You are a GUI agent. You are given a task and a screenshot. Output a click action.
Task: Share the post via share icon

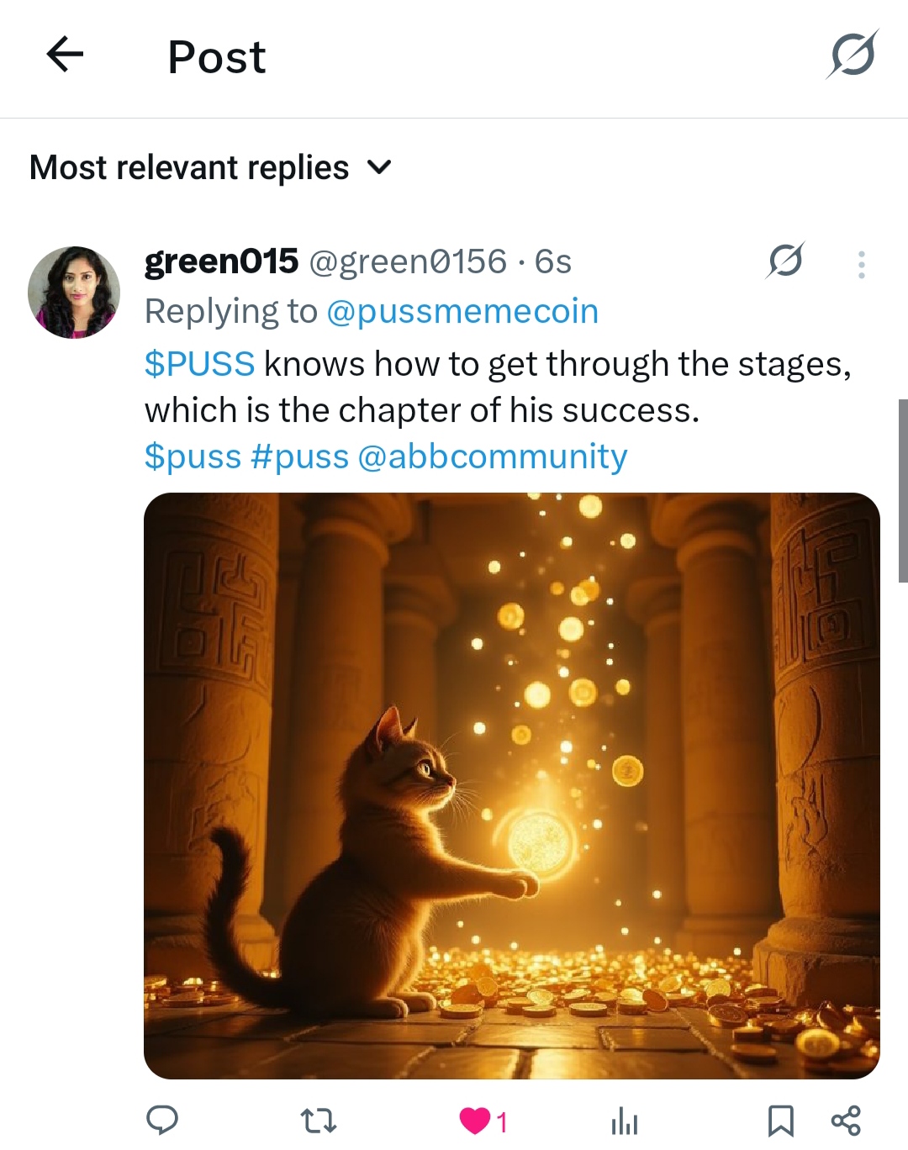point(846,1120)
